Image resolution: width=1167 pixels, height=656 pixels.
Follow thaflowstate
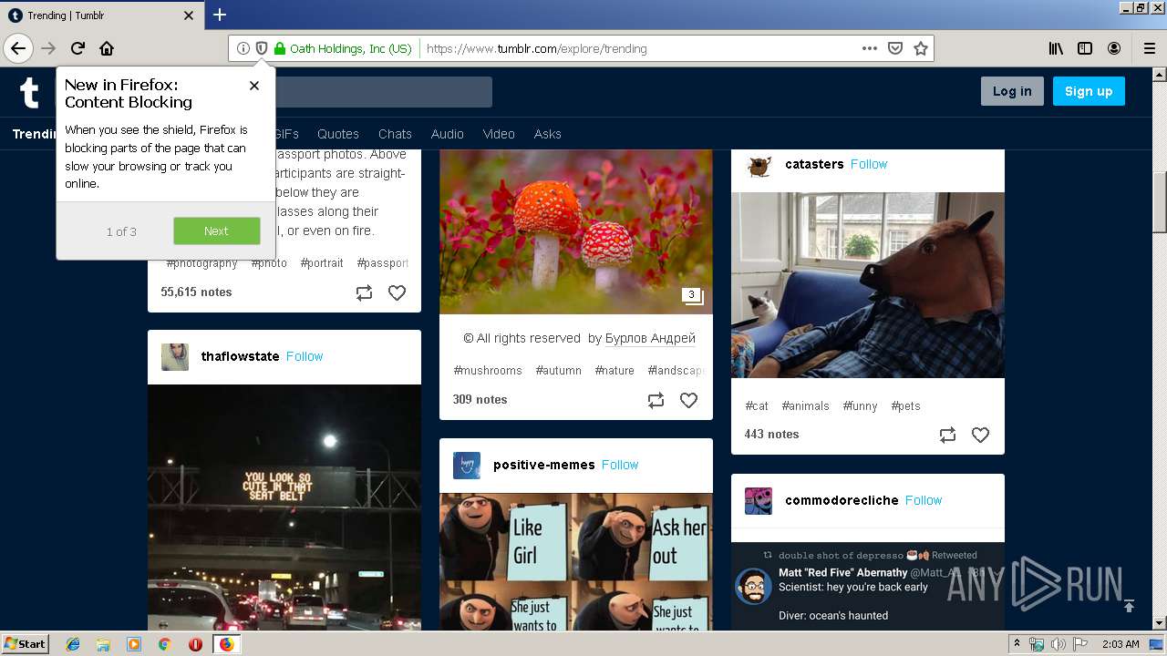tap(305, 356)
